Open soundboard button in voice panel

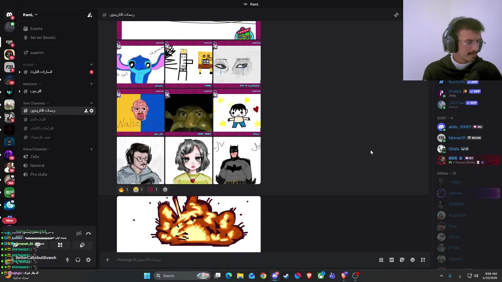click(82, 245)
